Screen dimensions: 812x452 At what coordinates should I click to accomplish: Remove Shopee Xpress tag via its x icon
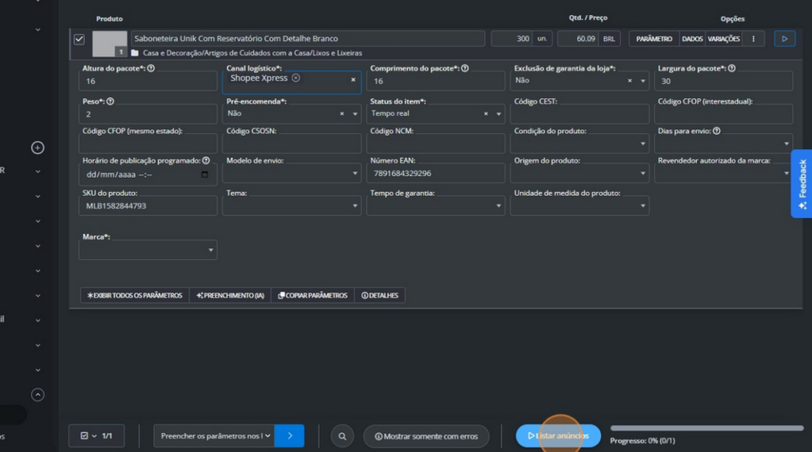pos(296,78)
